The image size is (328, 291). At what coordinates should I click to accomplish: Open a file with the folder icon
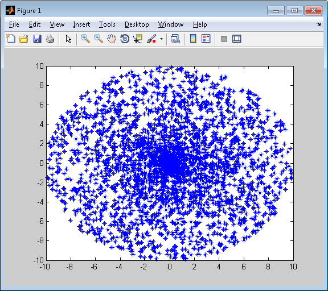[x=24, y=39]
